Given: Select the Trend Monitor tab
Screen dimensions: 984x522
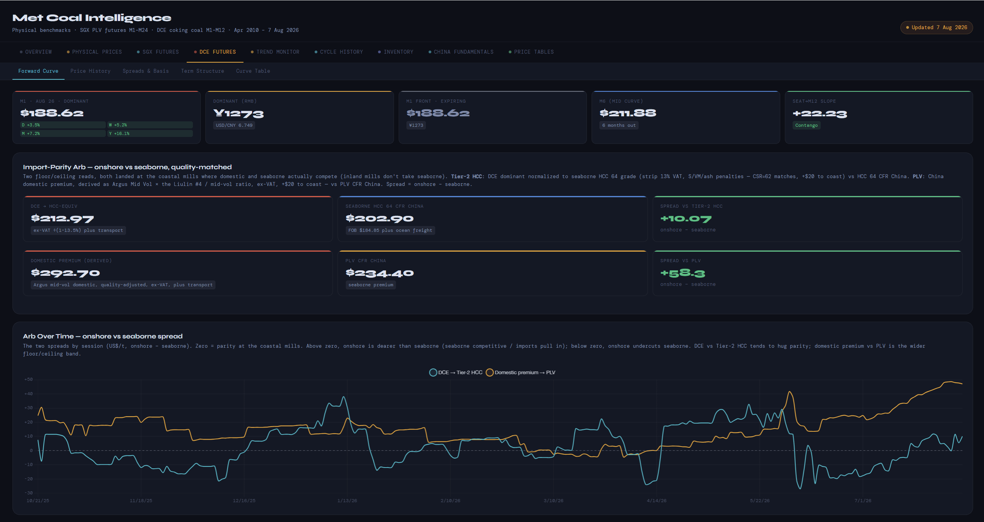Looking at the screenshot, I should click(x=275, y=52).
